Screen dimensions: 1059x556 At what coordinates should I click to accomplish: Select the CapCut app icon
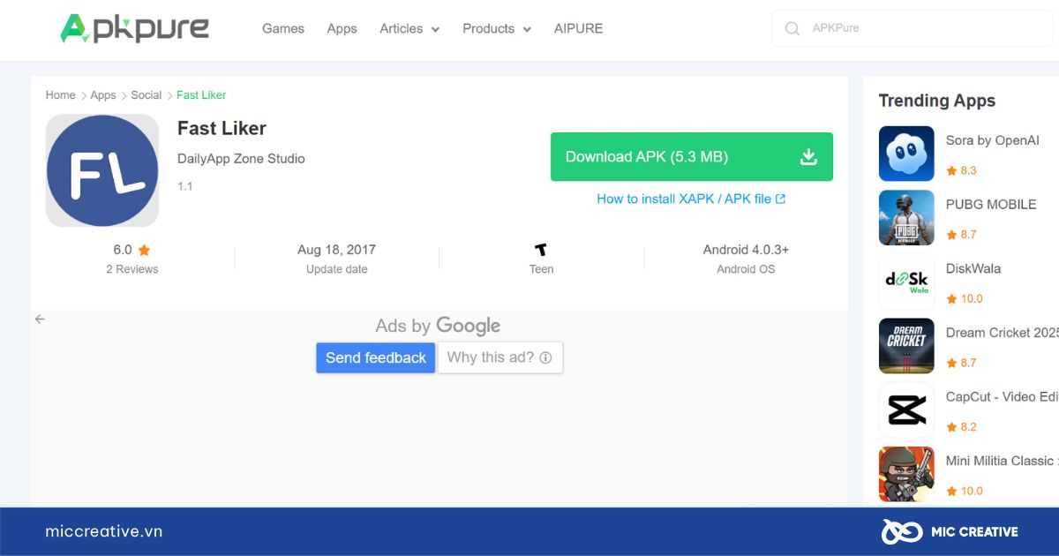pyautogui.click(x=906, y=409)
